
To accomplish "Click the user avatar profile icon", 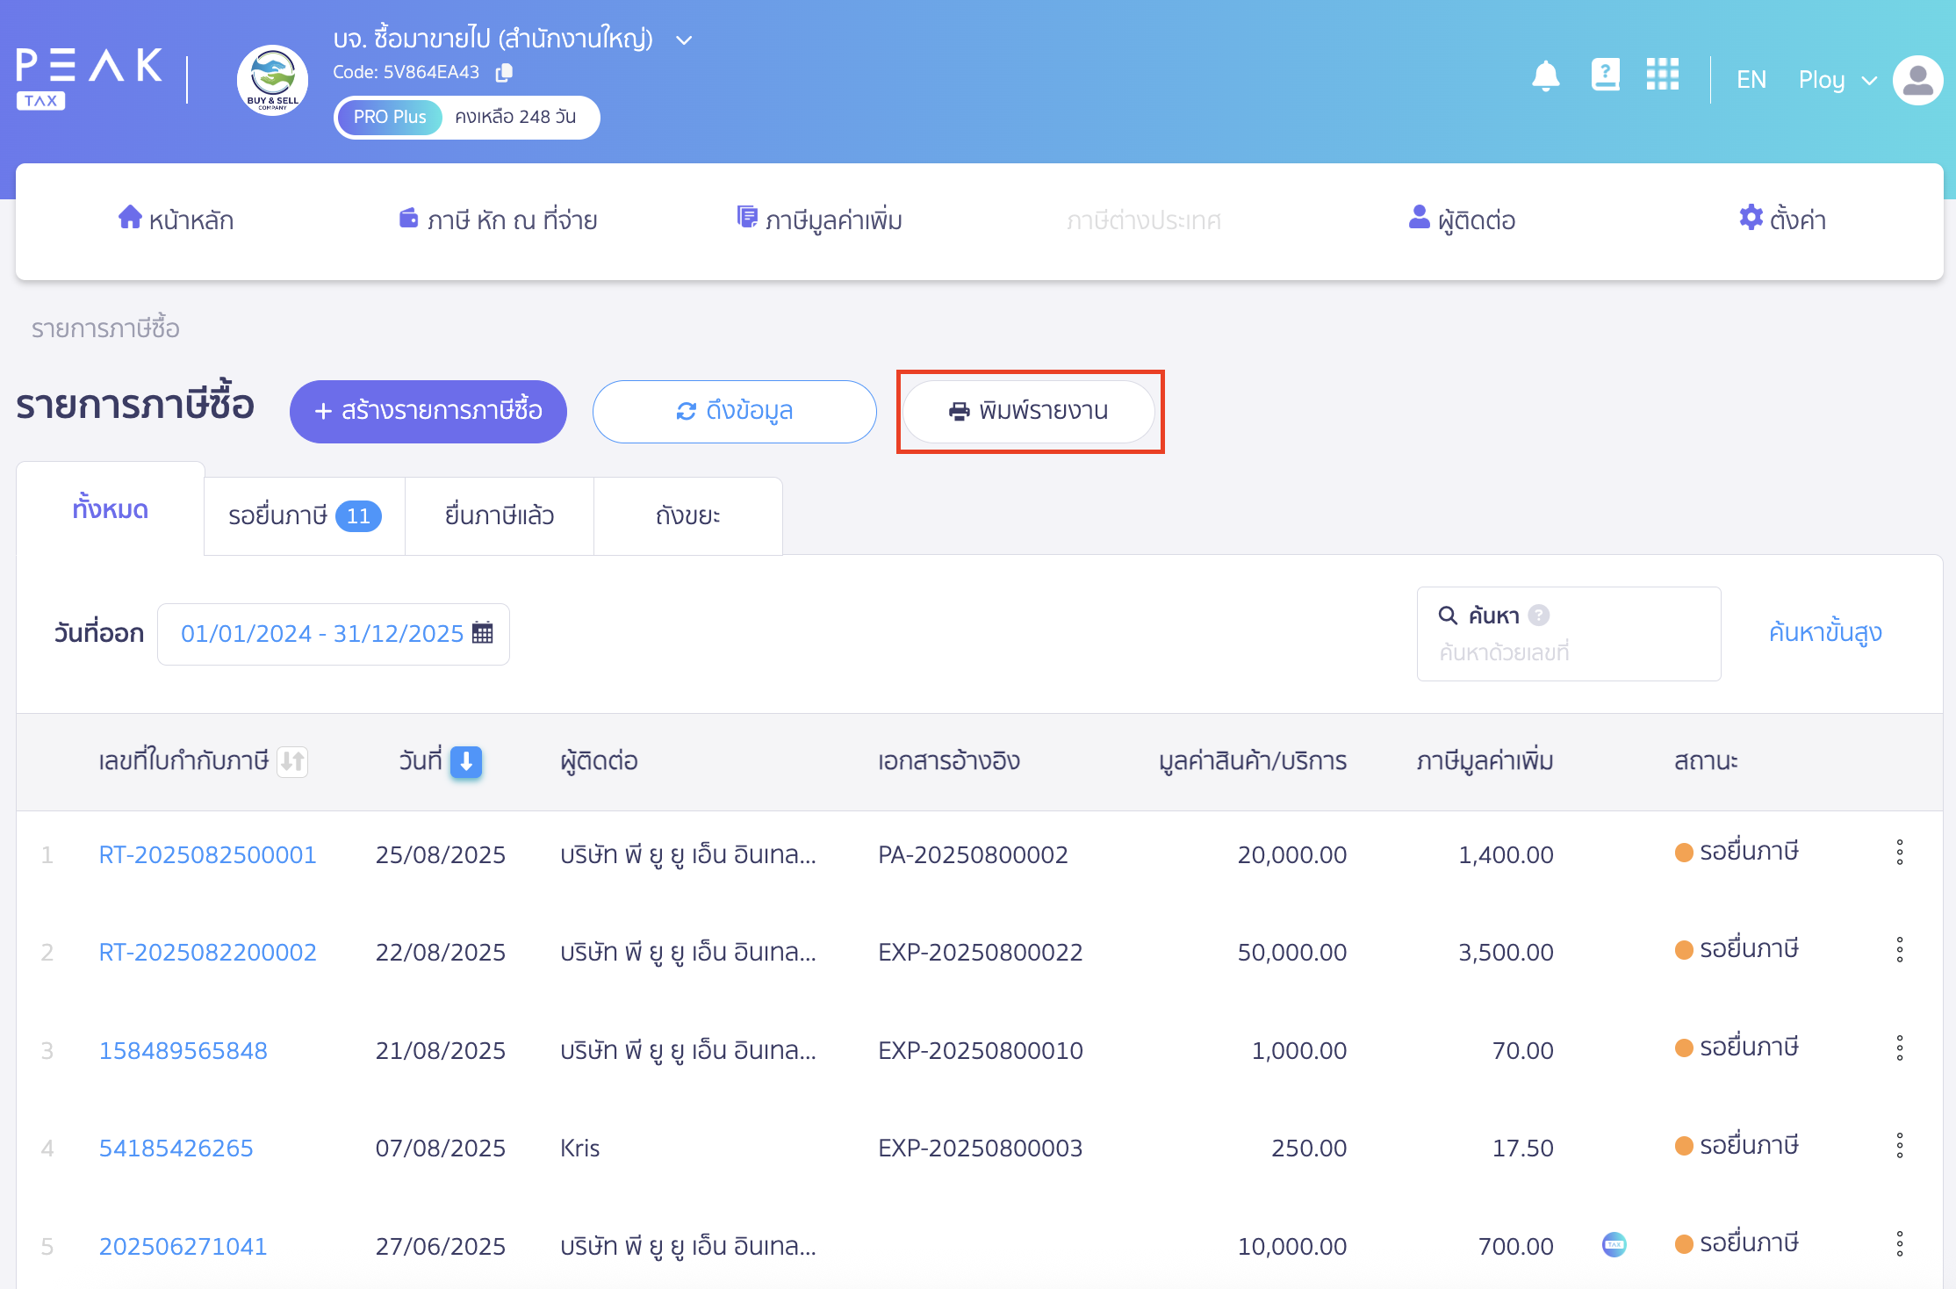I will 1917,80.
